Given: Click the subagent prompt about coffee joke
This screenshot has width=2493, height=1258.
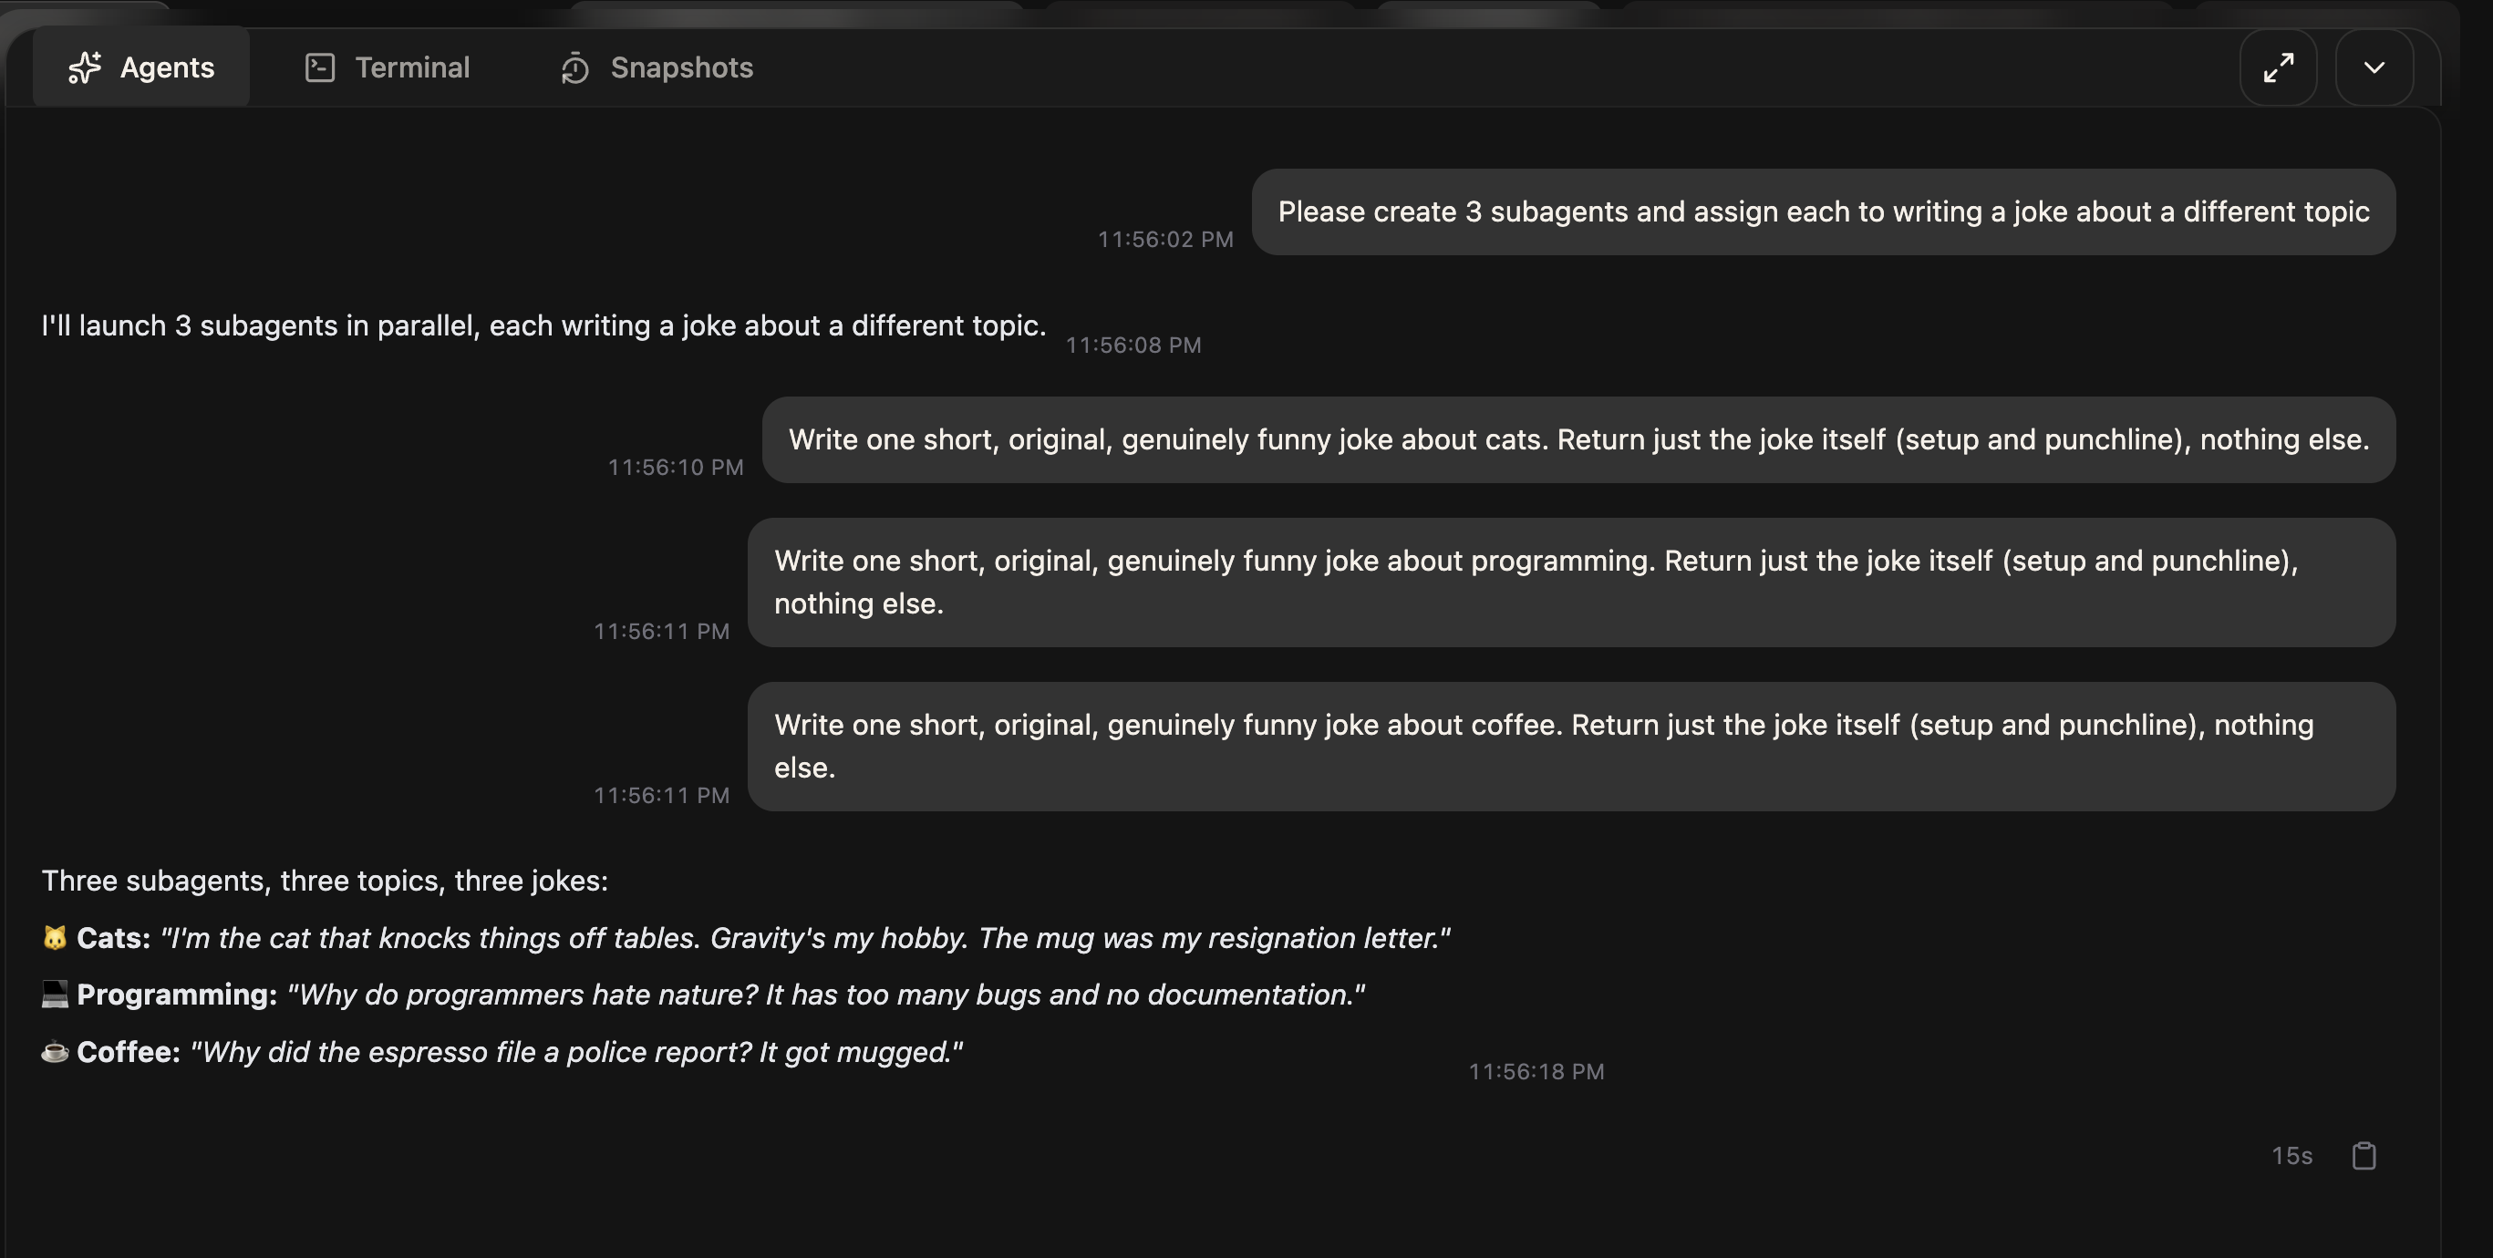Looking at the screenshot, I should pyautogui.click(x=1572, y=746).
